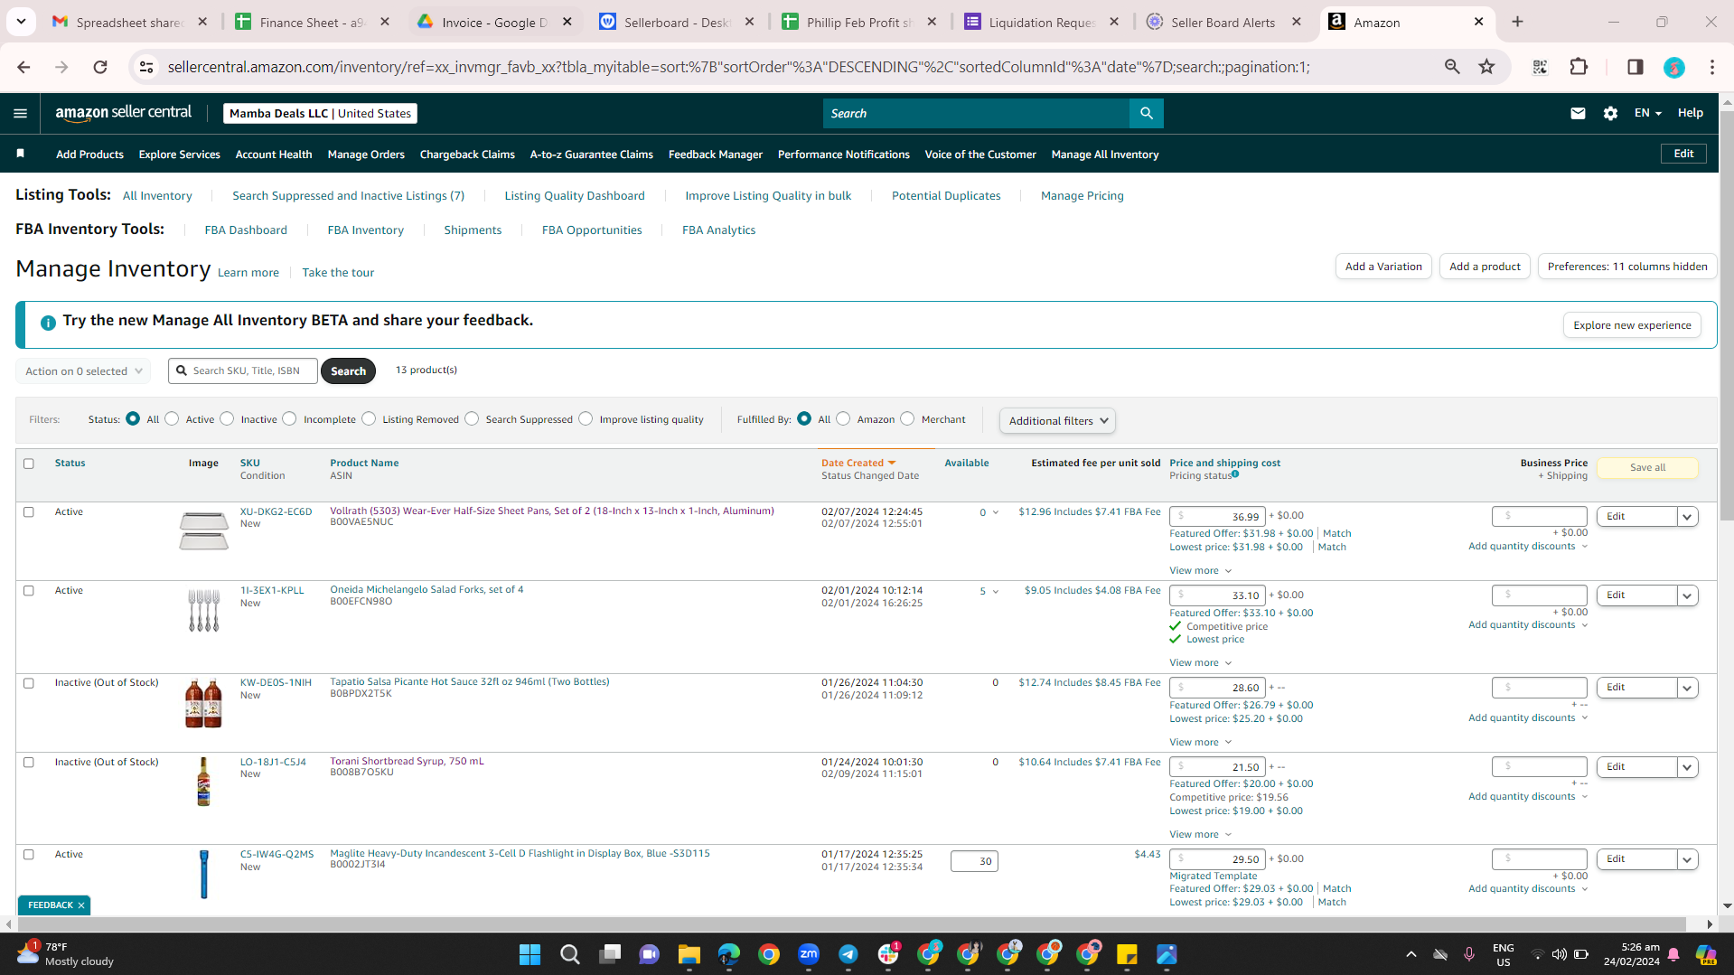This screenshot has height=975, width=1734.
Task: Select Fulfilled By Amazon radio button
Action: click(x=843, y=419)
